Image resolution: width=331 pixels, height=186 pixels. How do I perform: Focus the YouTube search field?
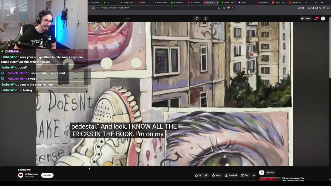coord(158,18)
